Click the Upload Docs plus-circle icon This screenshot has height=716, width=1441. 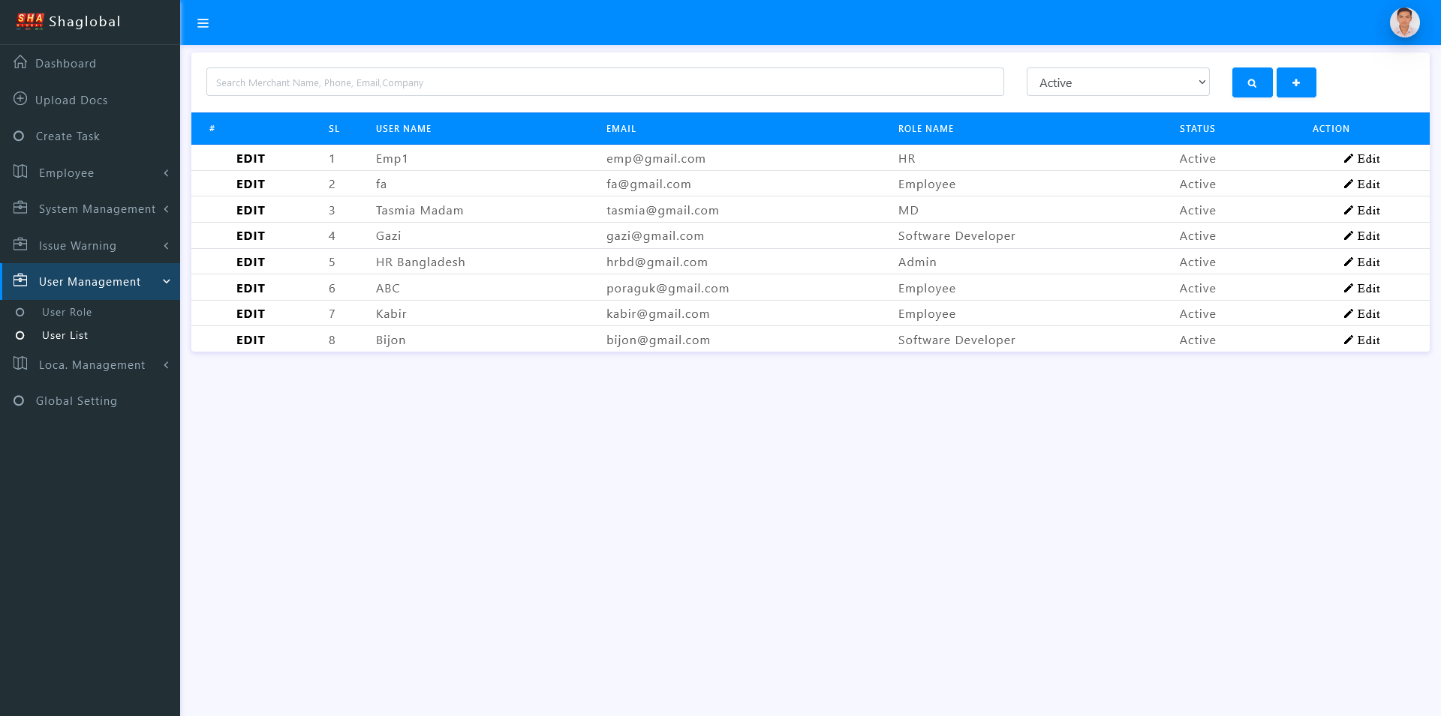click(x=20, y=99)
